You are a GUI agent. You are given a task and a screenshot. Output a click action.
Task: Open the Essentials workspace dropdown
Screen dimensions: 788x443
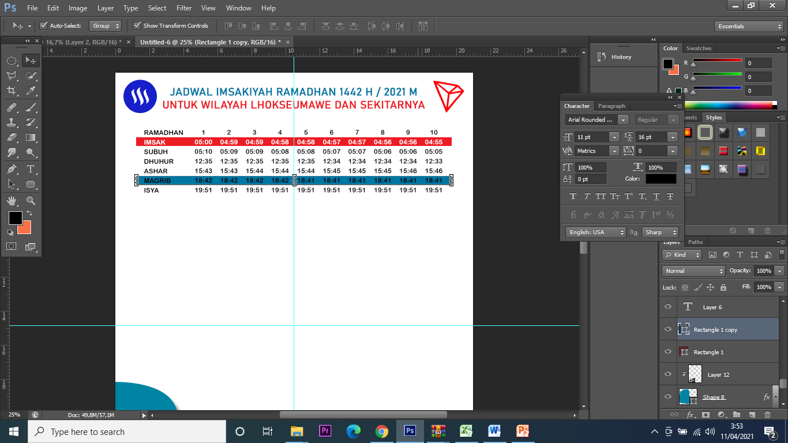pyautogui.click(x=748, y=27)
